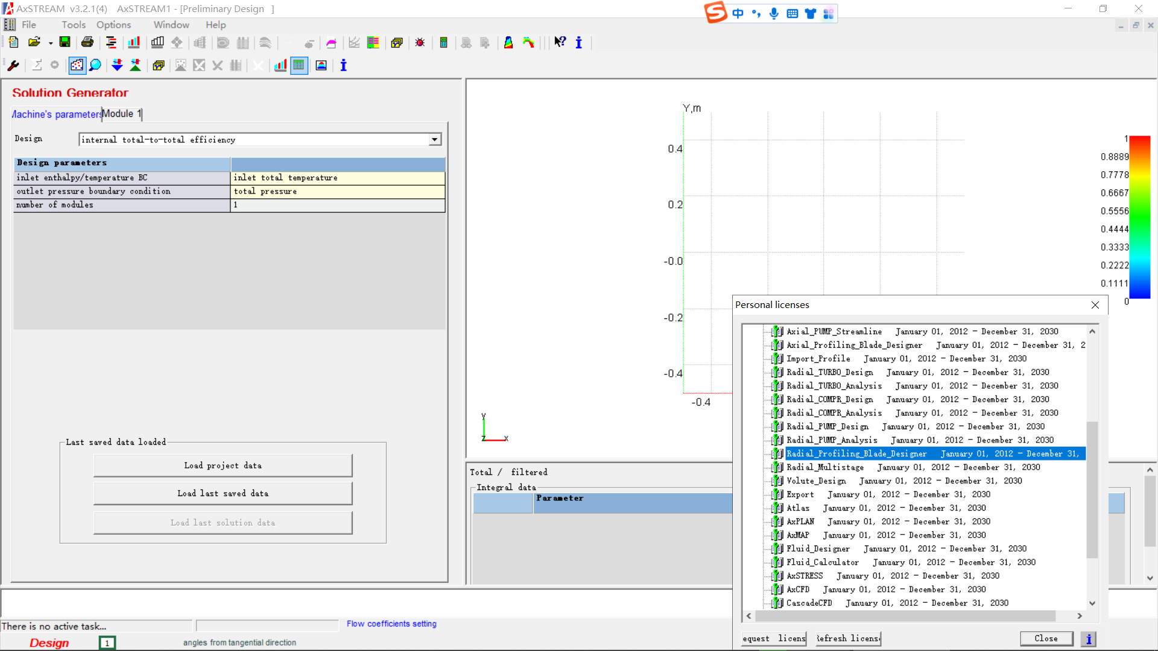Viewport: 1158px width, 651px height.
Task: Open the Options menu
Action: tap(113, 24)
